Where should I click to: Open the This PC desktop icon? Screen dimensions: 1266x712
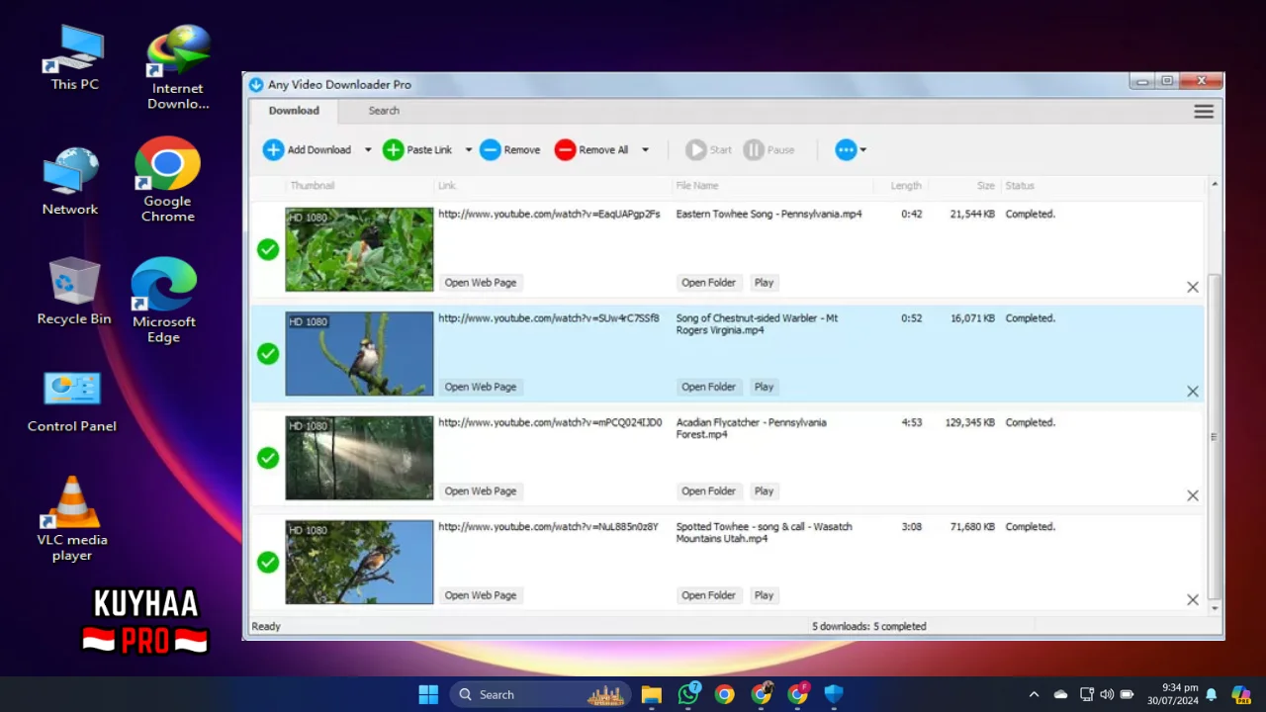point(75,57)
